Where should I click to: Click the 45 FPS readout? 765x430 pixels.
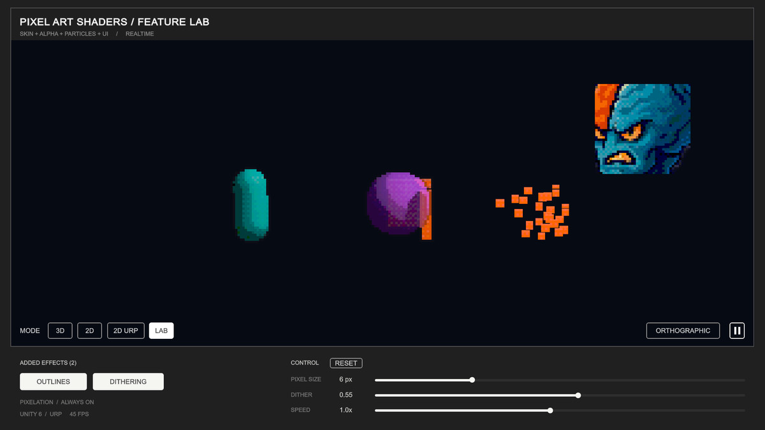coord(79,414)
